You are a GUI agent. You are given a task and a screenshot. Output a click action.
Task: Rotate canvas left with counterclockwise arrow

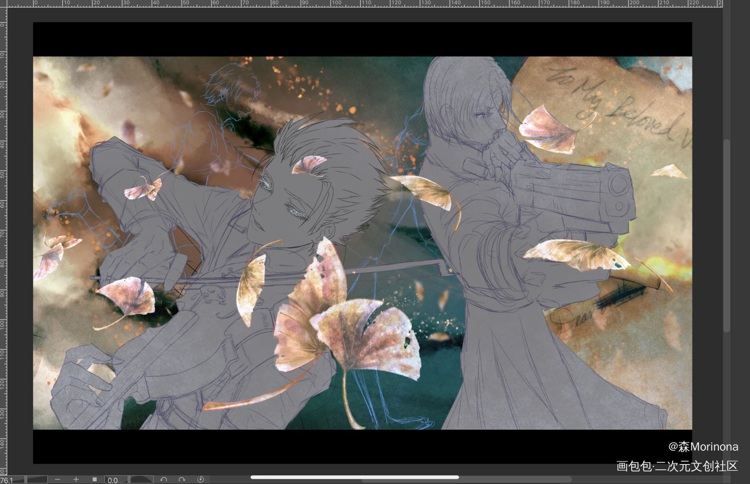tap(163, 480)
